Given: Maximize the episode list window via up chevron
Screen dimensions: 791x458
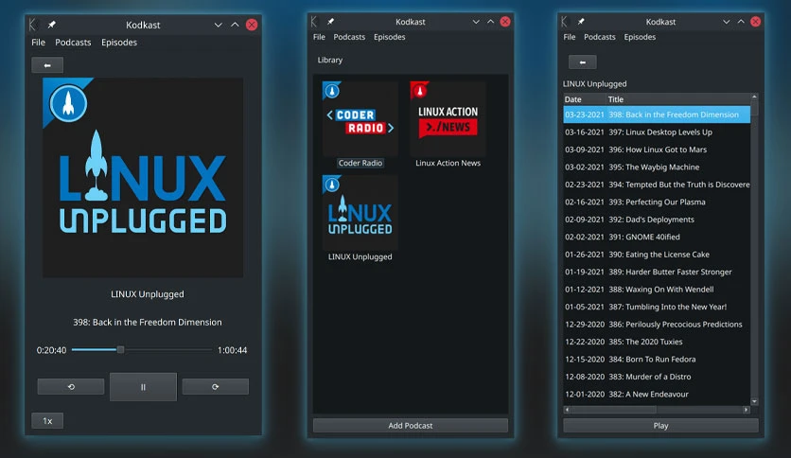Looking at the screenshot, I should [741, 21].
